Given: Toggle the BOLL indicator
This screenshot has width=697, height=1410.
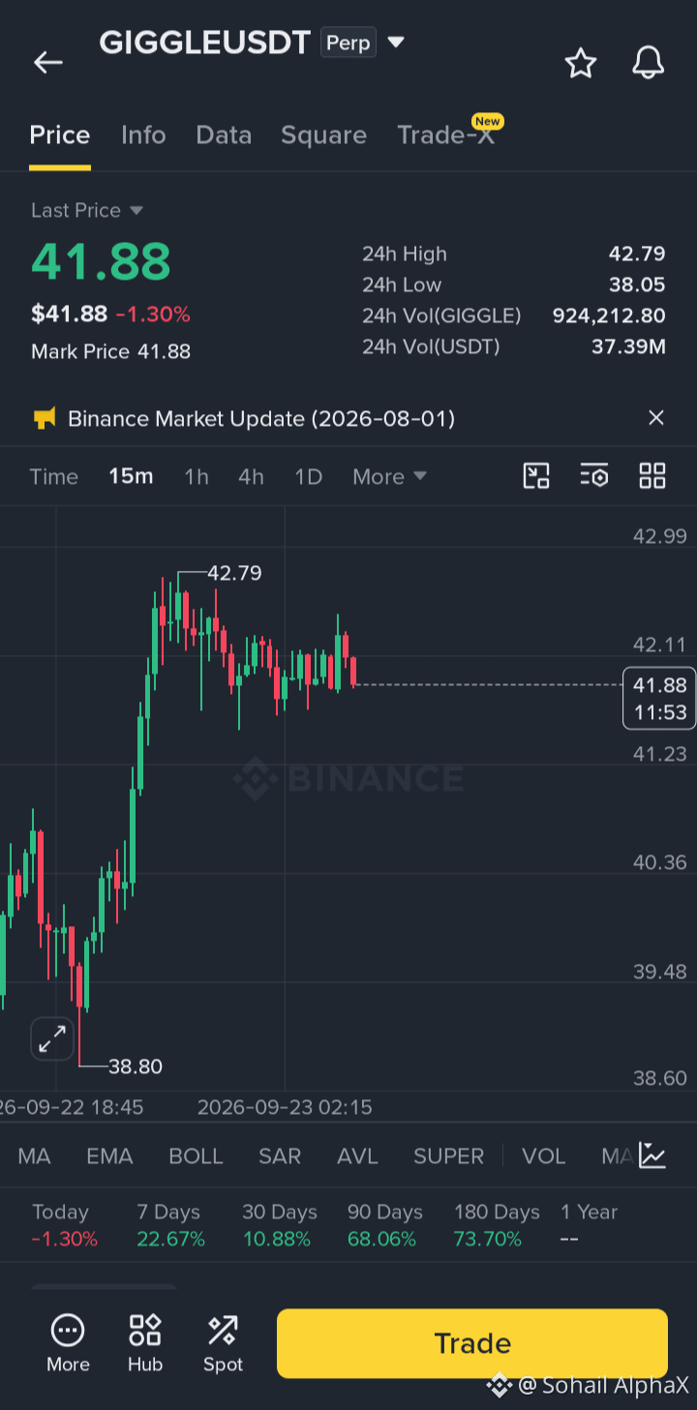Looking at the screenshot, I should click(196, 1155).
